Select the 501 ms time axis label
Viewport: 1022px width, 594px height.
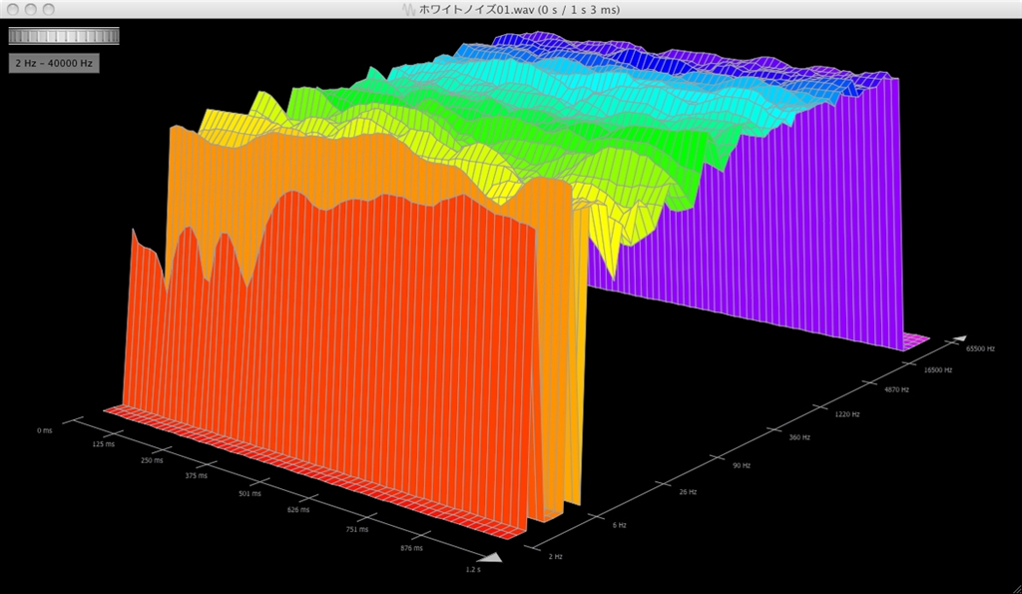tap(250, 493)
